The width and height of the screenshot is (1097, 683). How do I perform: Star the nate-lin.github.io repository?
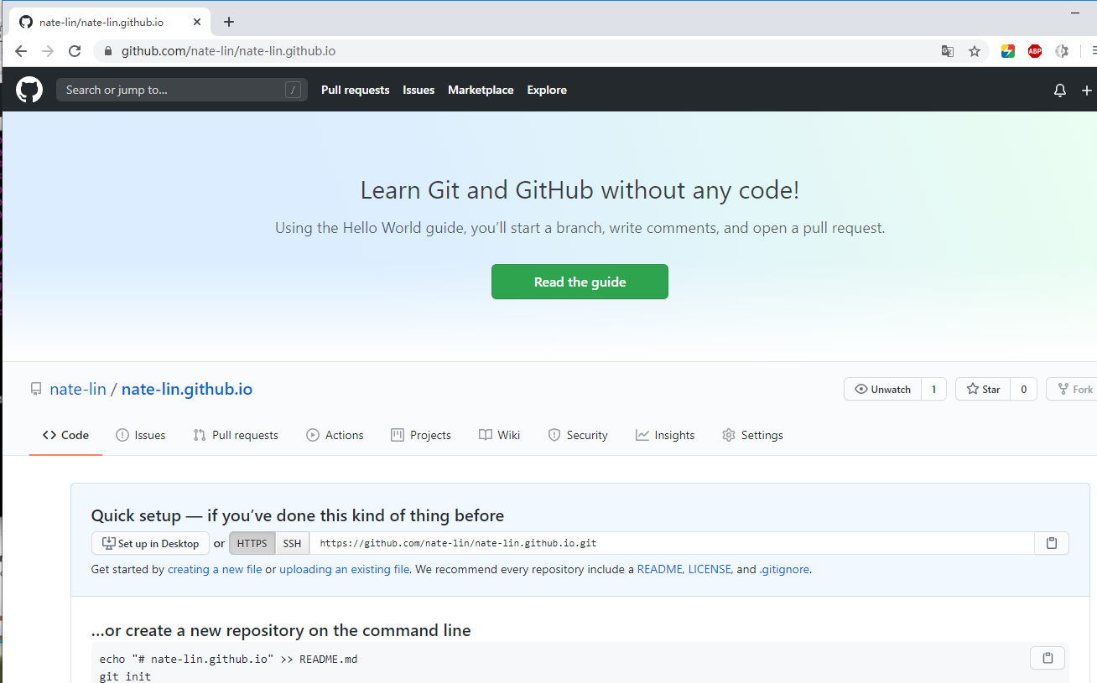[983, 389]
